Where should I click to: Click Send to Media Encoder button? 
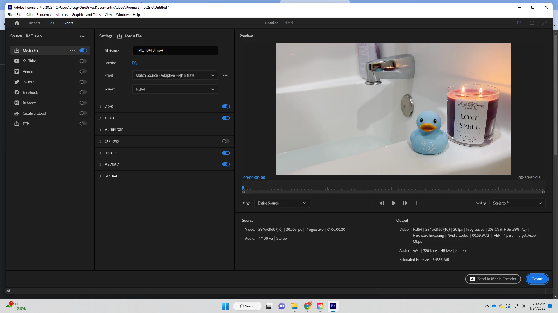tap(493, 279)
